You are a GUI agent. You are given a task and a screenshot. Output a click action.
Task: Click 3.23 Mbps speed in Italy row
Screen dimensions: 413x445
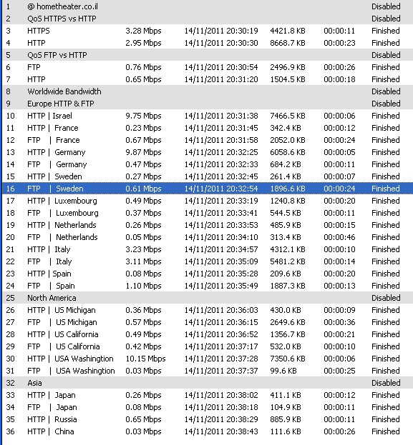pos(143,249)
